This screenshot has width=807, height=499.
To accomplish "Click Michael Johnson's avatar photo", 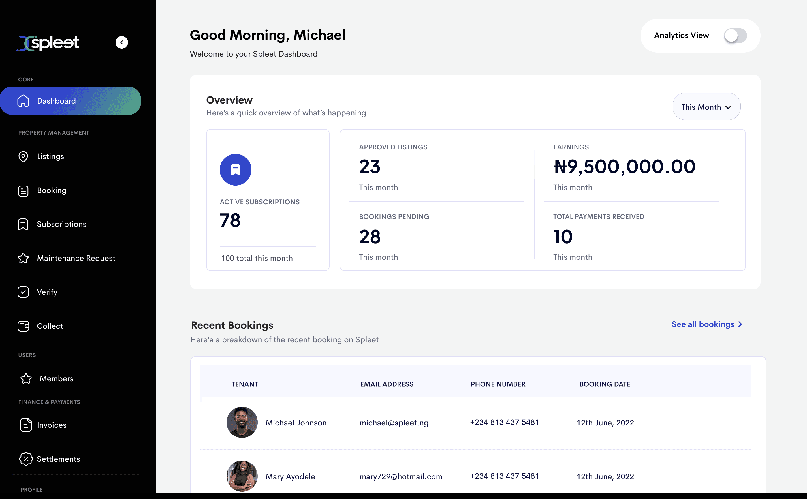I will (x=242, y=422).
